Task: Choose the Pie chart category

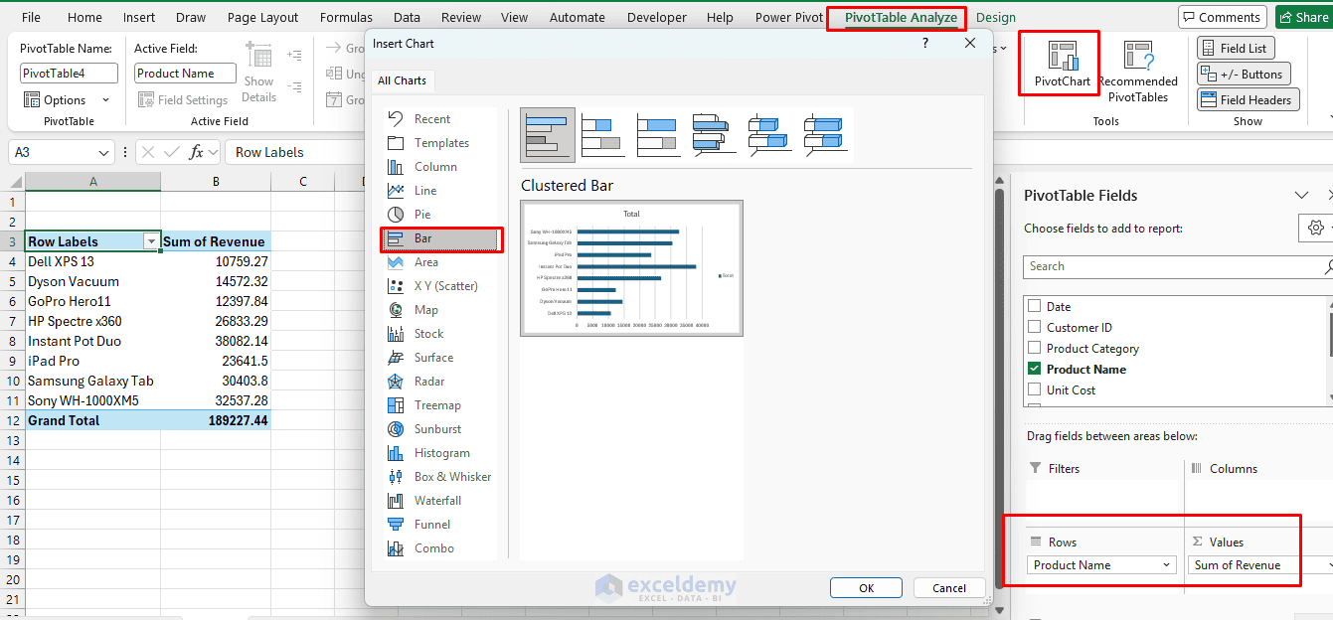Action: [421, 215]
